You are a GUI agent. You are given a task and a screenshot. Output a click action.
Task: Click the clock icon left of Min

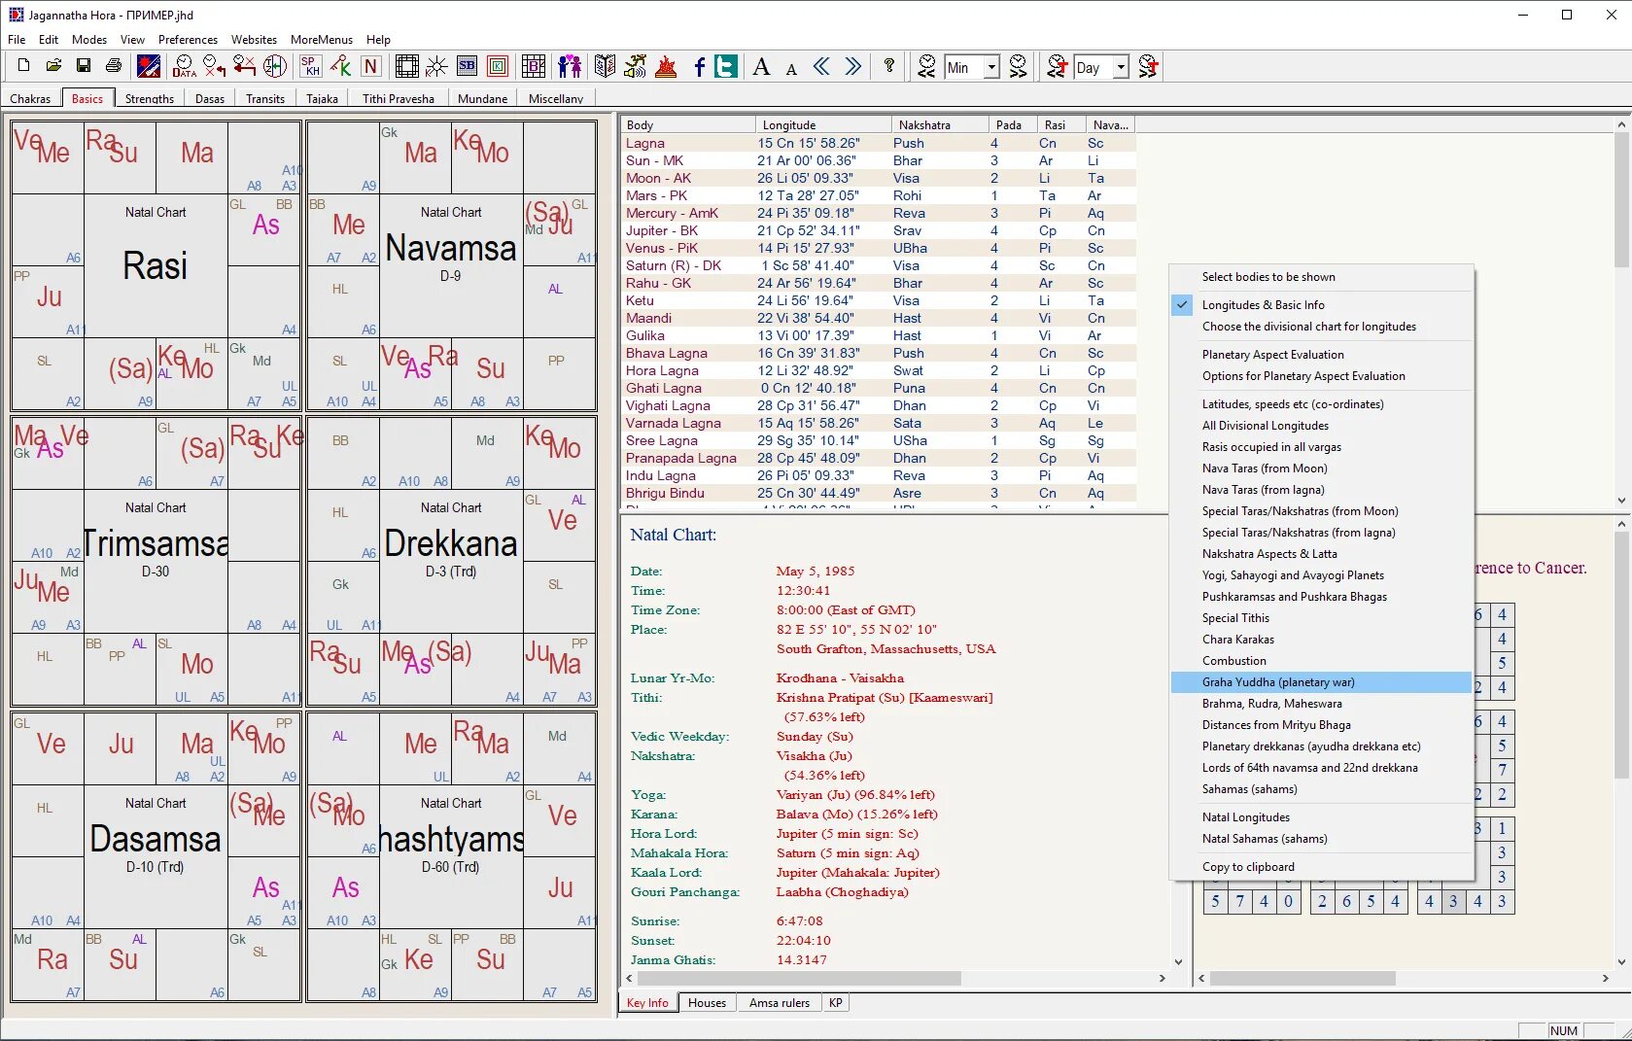(x=927, y=66)
